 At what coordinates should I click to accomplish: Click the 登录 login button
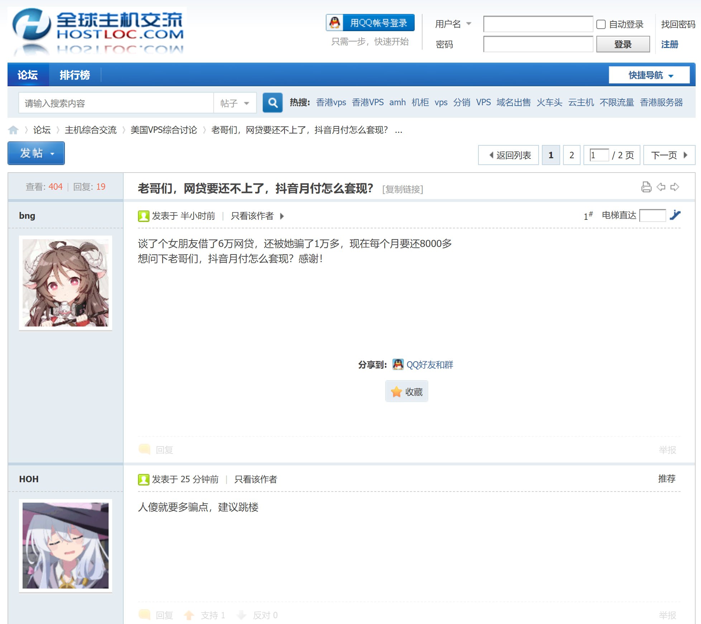click(623, 44)
